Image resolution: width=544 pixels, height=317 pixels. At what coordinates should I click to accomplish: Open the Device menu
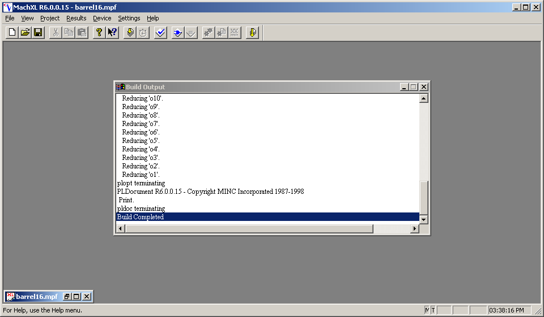click(102, 18)
